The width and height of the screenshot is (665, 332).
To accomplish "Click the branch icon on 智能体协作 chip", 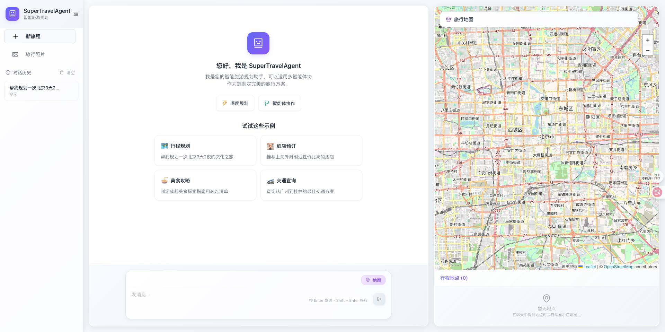I will (267, 103).
